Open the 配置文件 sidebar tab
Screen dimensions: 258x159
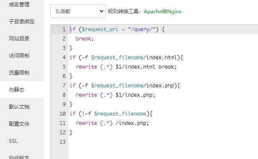tap(19, 124)
